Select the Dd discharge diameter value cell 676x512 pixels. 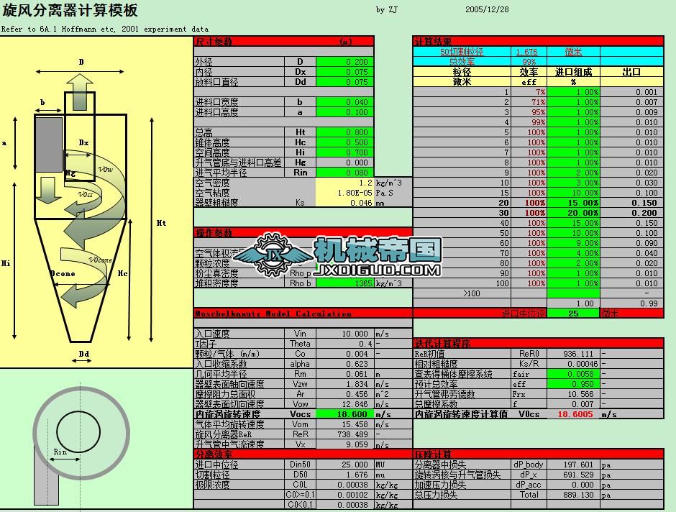(x=344, y=82)
